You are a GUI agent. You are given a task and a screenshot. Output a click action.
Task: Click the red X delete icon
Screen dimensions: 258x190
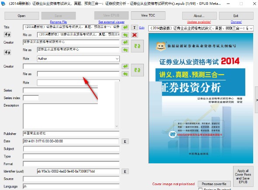135,35
